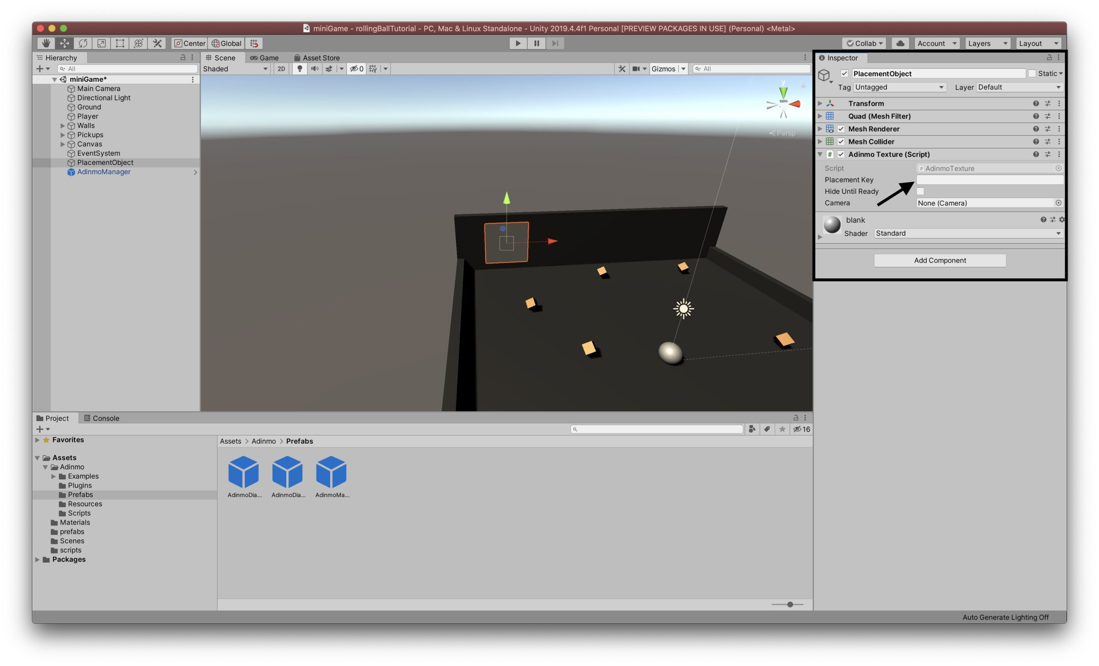Toggle scene grid icon
1099x666 pixels.
(x=373, y=69)
